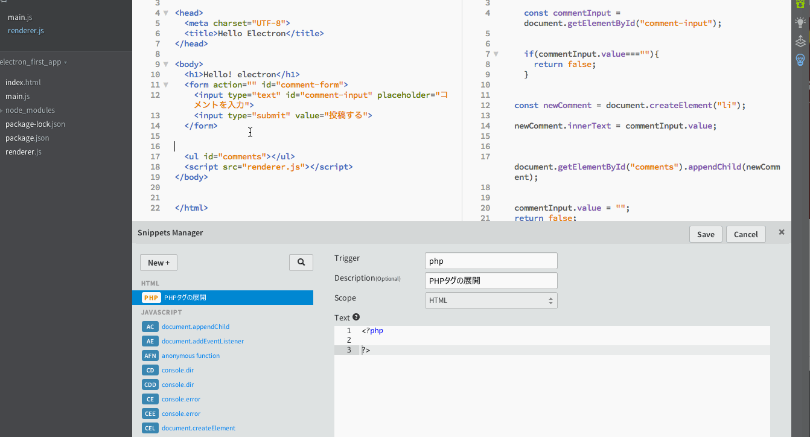Select the CD badge console.dir snippet
The height and width of the screenshot is (437, 810).
coord(151,370)
